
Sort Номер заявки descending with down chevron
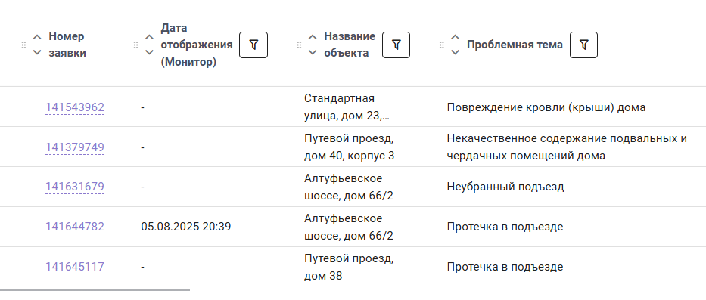(x=37, y=53)
